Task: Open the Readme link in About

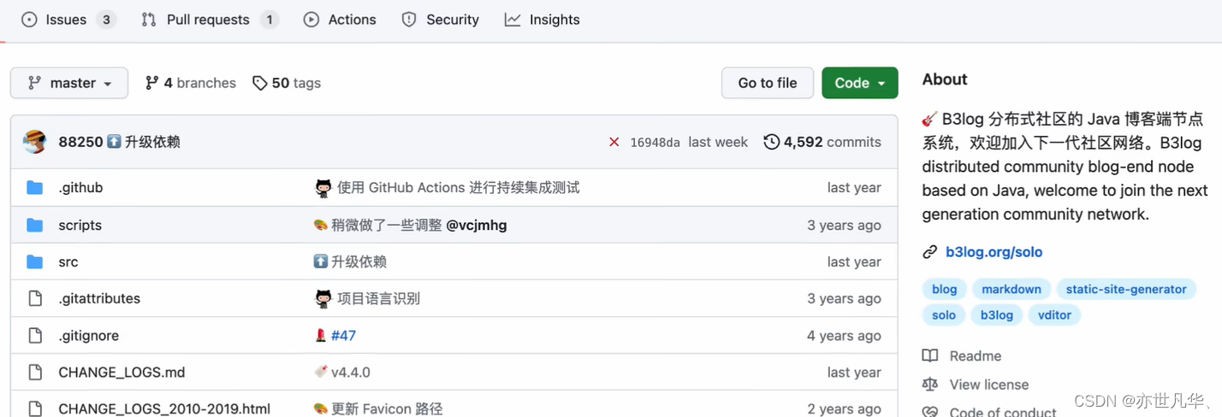Action: click(x=976, y=356)
